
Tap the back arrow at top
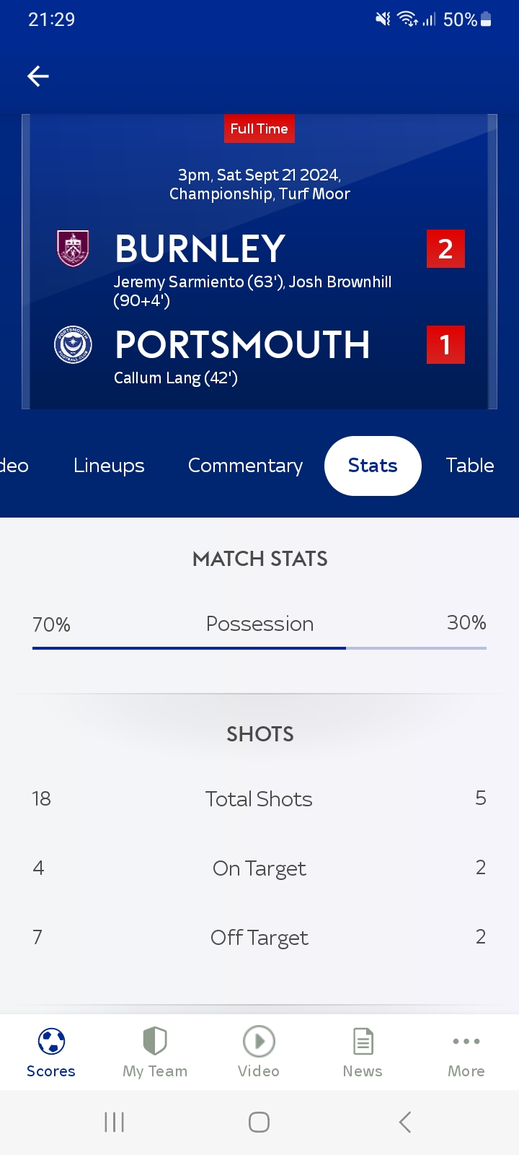click(38, 76)
